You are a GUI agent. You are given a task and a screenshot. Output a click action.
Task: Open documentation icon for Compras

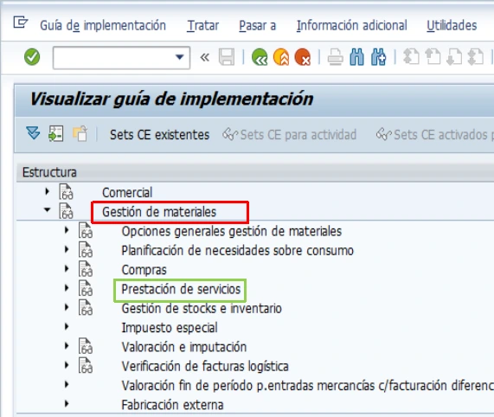(x=86, y=269)
